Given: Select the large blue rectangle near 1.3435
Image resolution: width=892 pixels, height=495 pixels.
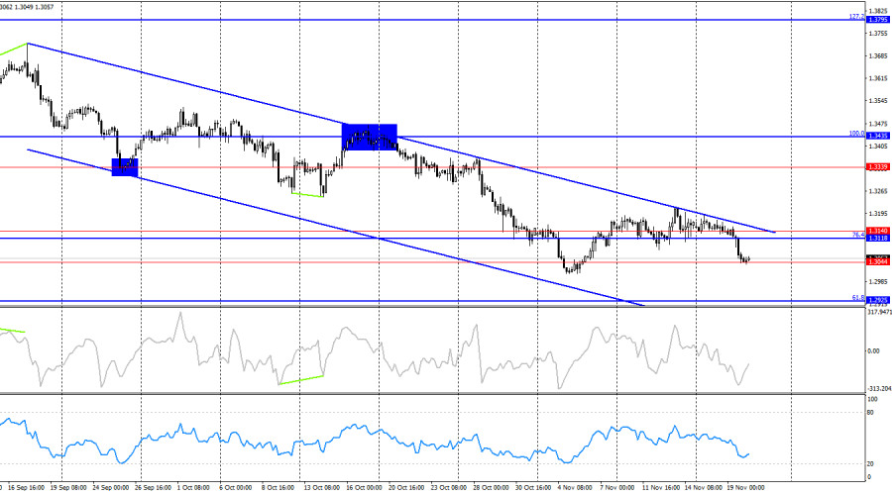Looking at the screenshot, I should pos(370,137).
